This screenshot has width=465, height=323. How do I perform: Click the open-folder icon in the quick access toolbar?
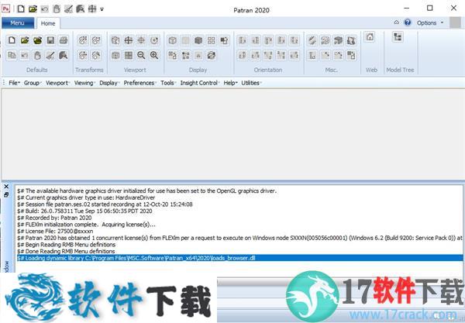[x=33, y=9]
